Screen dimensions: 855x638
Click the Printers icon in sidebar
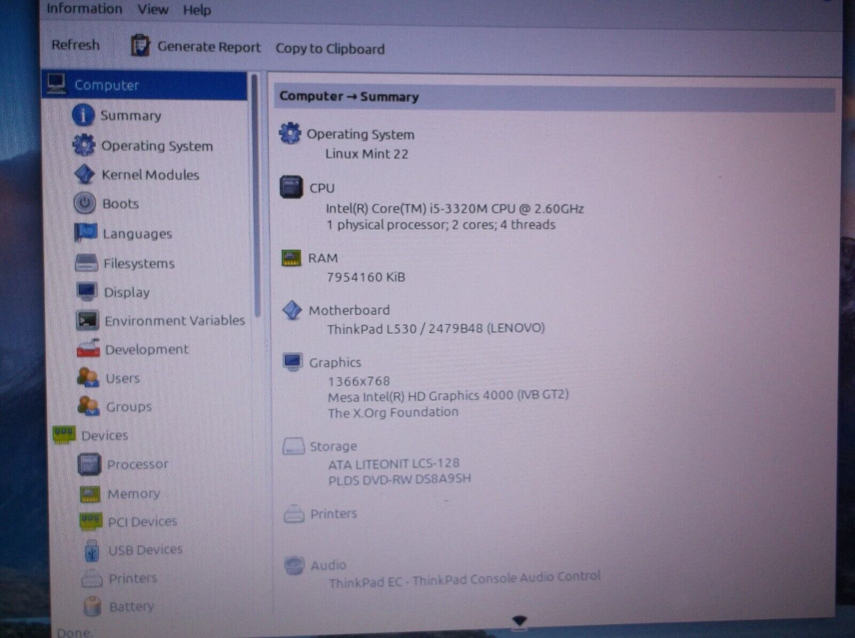[x=92, y=579]
